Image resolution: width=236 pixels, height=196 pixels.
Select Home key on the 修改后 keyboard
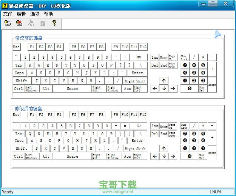click(x=164, y=126)
